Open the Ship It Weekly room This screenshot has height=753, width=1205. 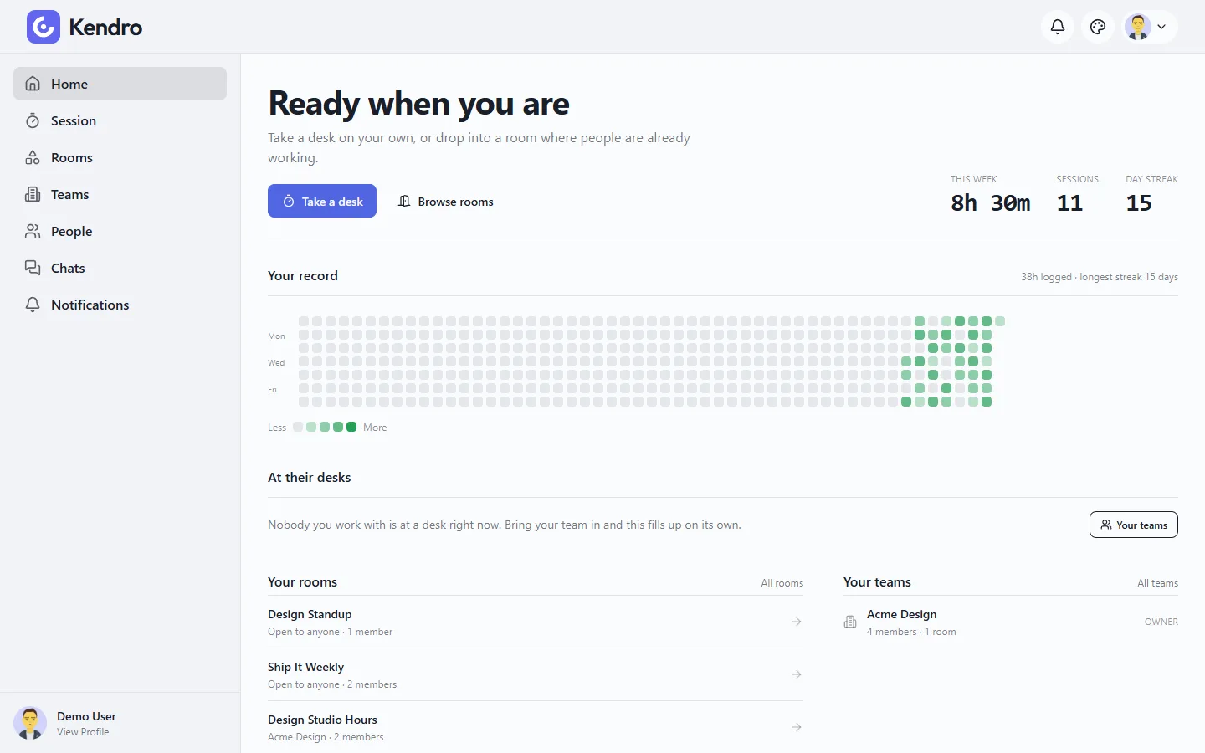(x=536, y=674)
